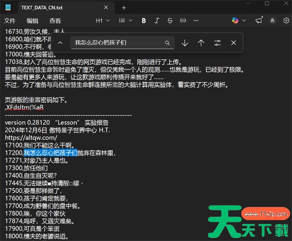Click line 17000,樵夫回答道。
This screenshot has width=292, height=241.
[x=31, y=55]
